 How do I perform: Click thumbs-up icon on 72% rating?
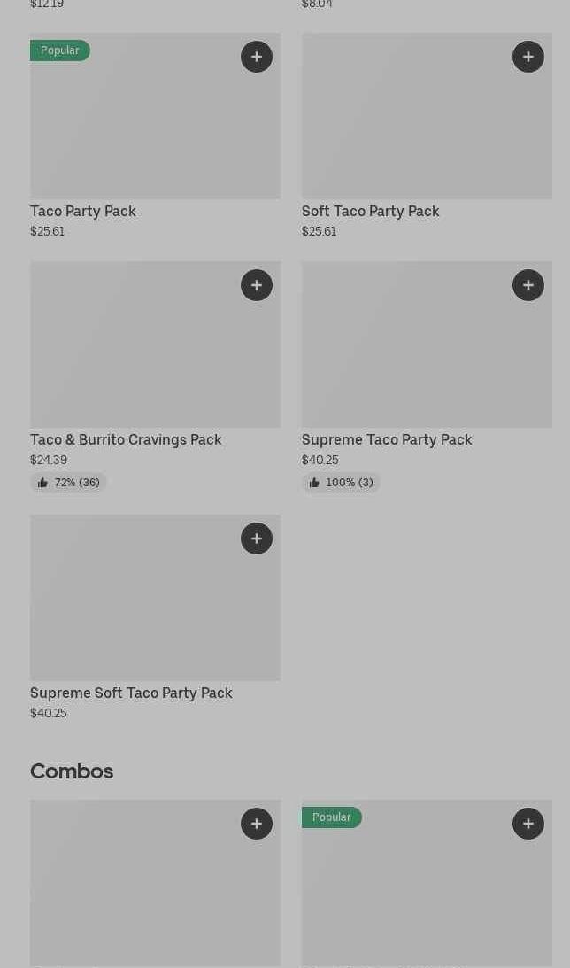click(42, 483)
